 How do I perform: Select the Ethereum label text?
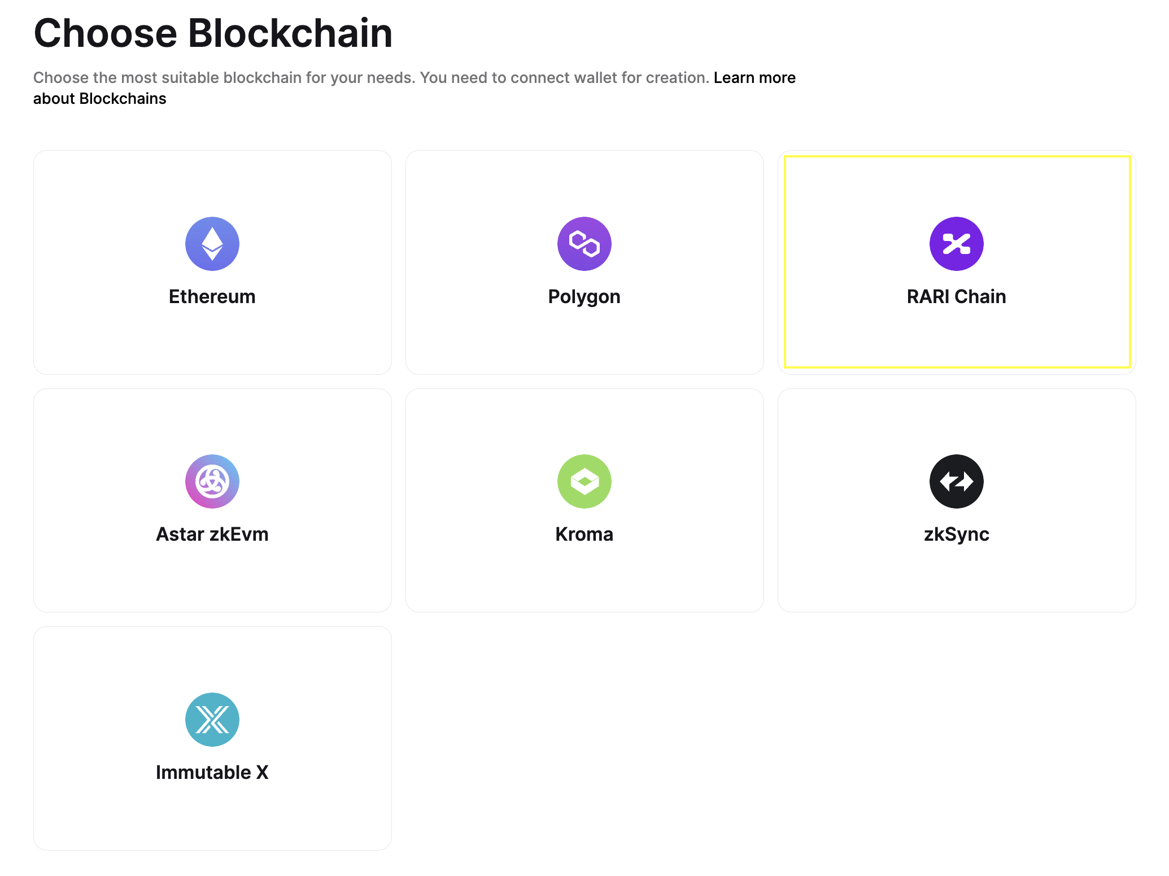point(212,296)
